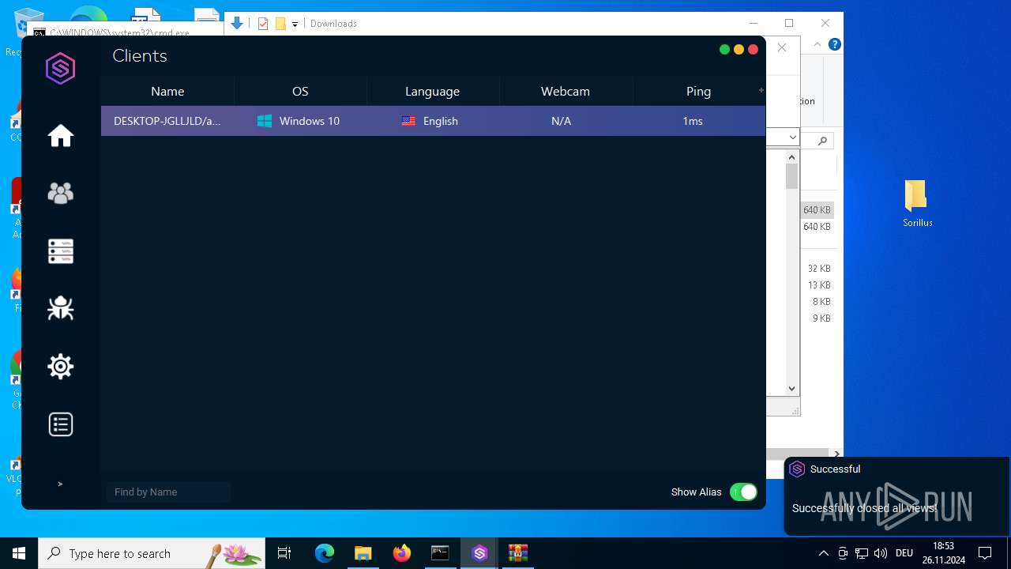Click the Successful notification popup
The height and width of the screenshot is (569, 1011).
pyautogui.click(x=896, y=496)
